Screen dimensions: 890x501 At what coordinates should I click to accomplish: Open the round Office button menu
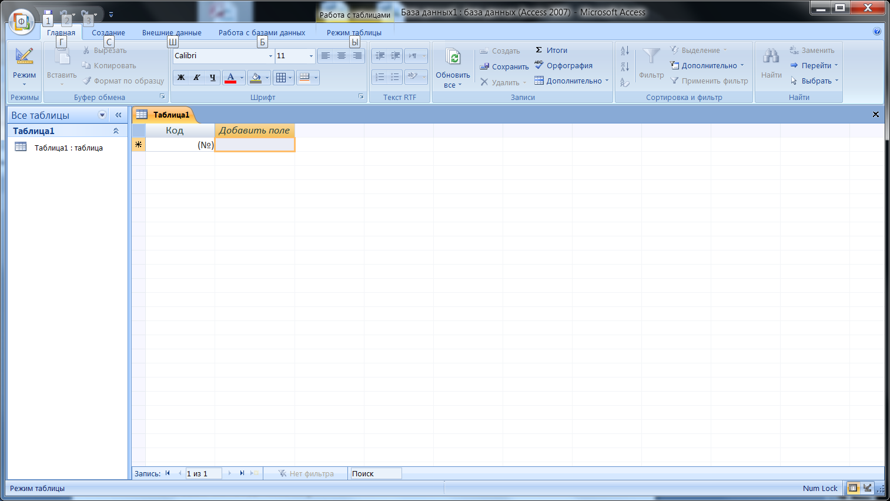(x=21, y=22)
